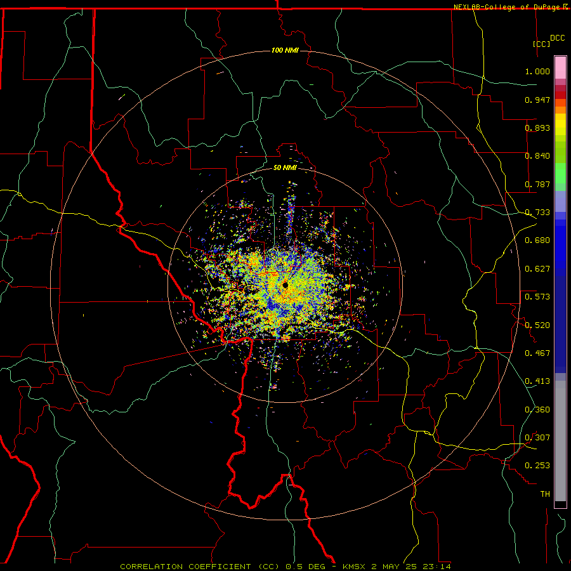Select the 0.573 legend value

coord(537,297)
